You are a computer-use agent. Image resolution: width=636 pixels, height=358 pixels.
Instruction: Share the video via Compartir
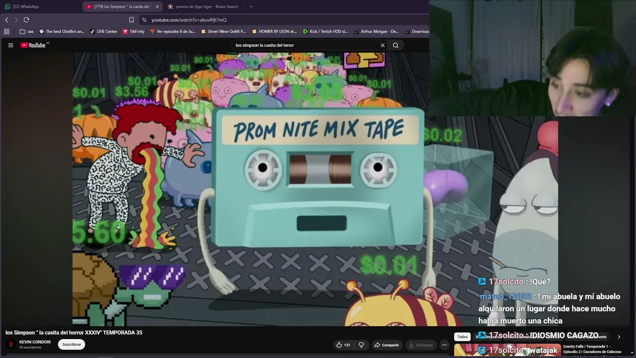point(387,345)
